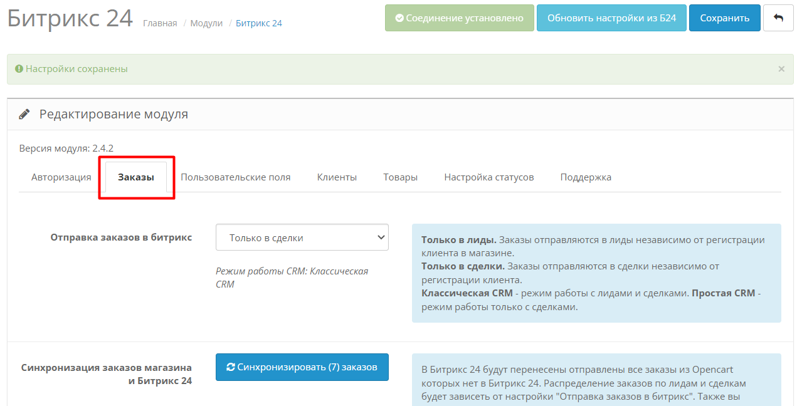Click 'Синхронизация заказов магазина и Битрикс 24' label
This screenshot has height=406, width=797.
[107, 374]
